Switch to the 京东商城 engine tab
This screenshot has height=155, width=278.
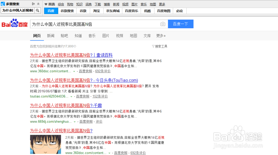[x=113, y=11]
